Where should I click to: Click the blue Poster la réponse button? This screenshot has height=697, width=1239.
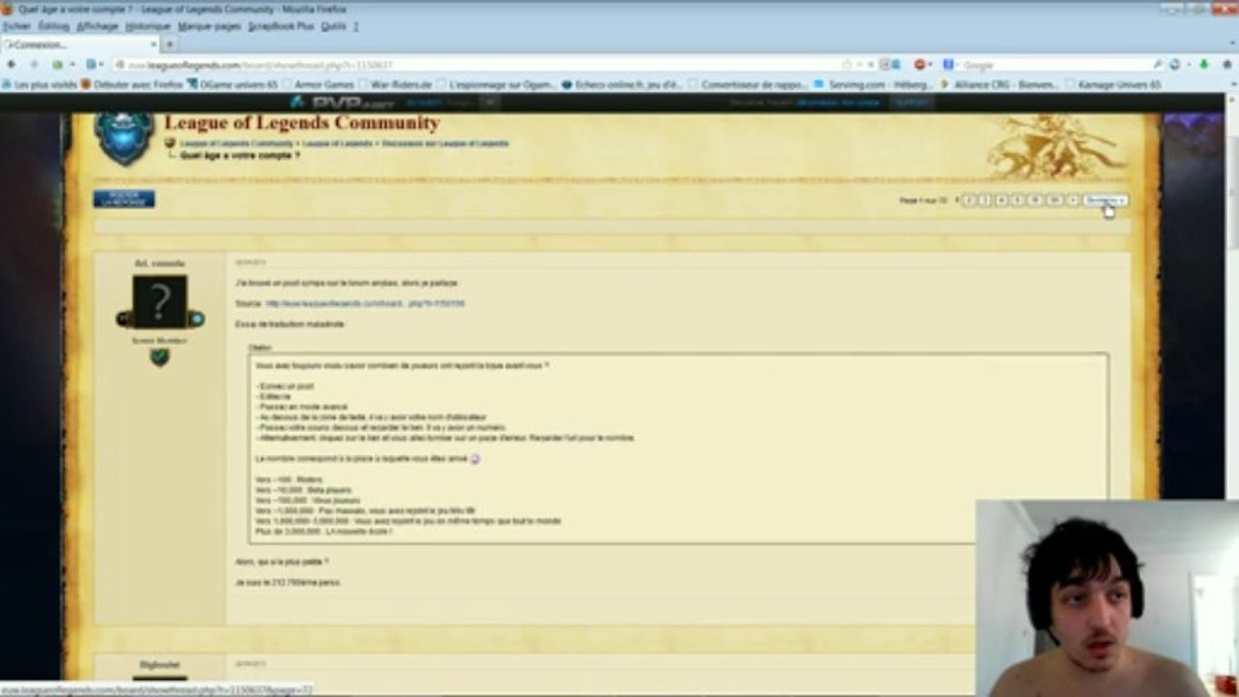click(x=124, y=198)
